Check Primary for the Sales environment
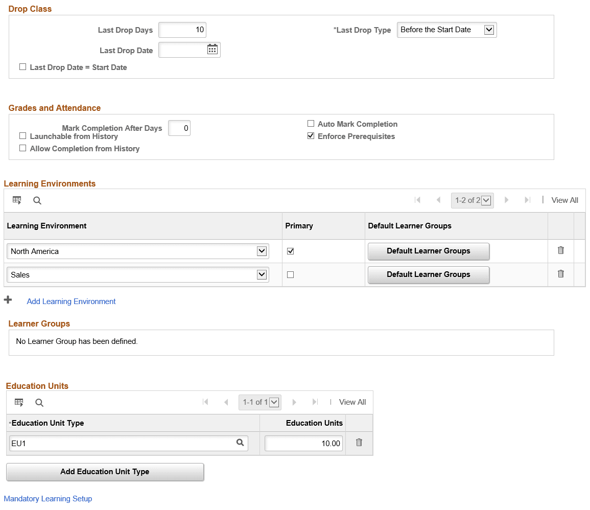Screen dimensions: 590x510 pyautogui.click(x=290, y=274)
